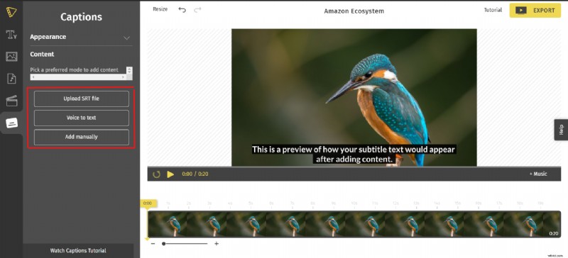The image size is (568, 258).
Task: Adjust the timeline zoom slider handle
Action: (x=164, y=244)
